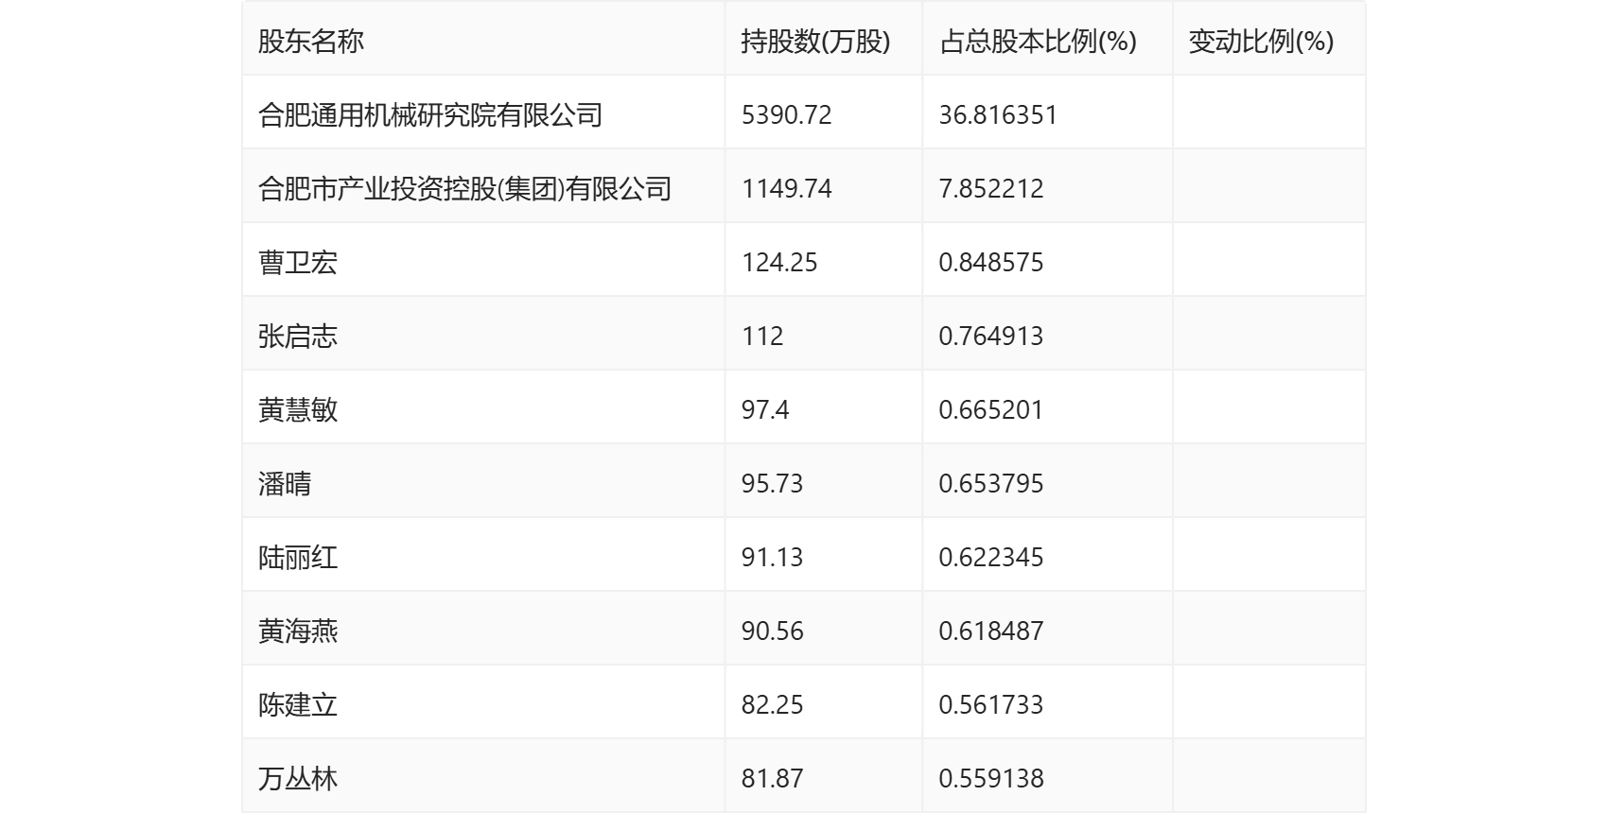Select shareholder 潘晴
This screenshot has width=1608, height=813.
coord(285,484)
